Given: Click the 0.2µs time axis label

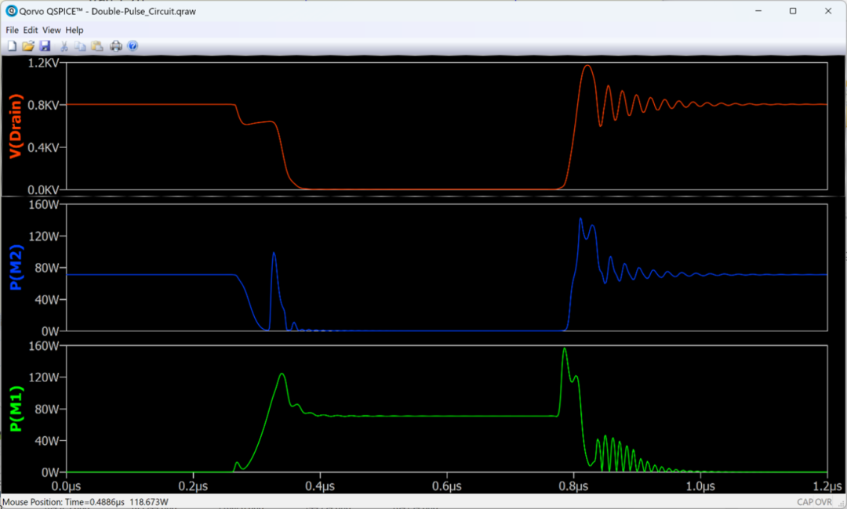Looking at the screenshot, I should tap(194, 486).
